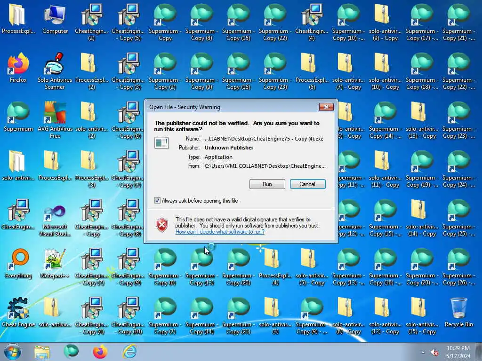Launch Supermium from the taskbar
This screenshot has height=361, width=482.
[x=71, y=352]
